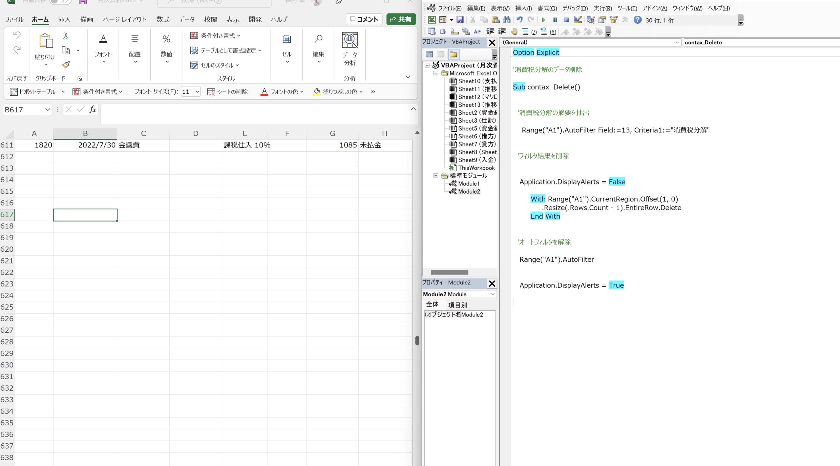Click the blue Help question mark icon
This screenshot has height=466, width=840.
637,20
